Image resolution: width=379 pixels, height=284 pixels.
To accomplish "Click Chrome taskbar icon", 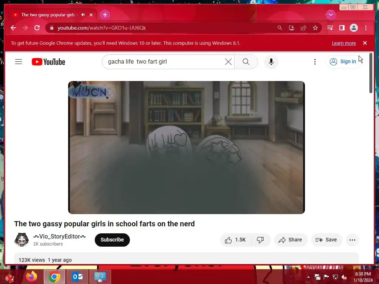I will (54, 277).
